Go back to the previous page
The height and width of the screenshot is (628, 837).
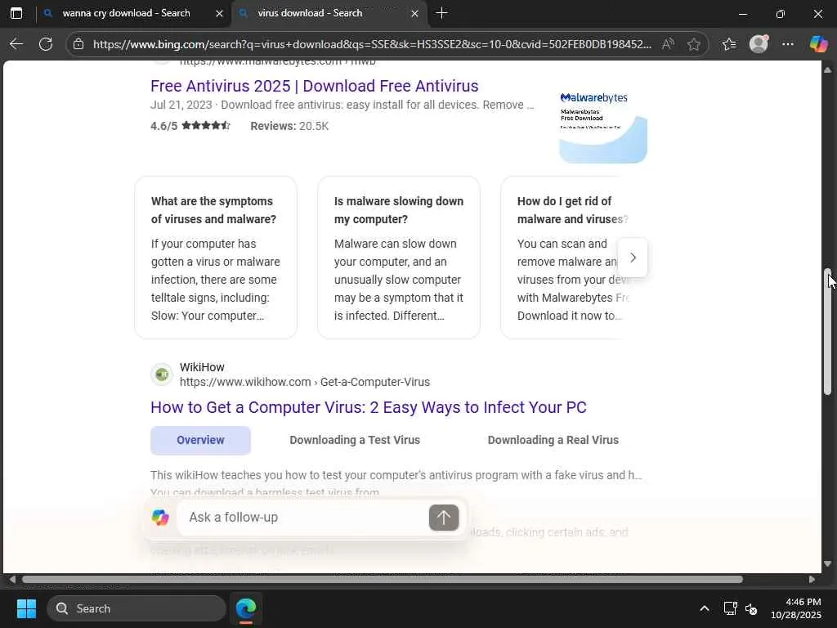click(16, 44)
